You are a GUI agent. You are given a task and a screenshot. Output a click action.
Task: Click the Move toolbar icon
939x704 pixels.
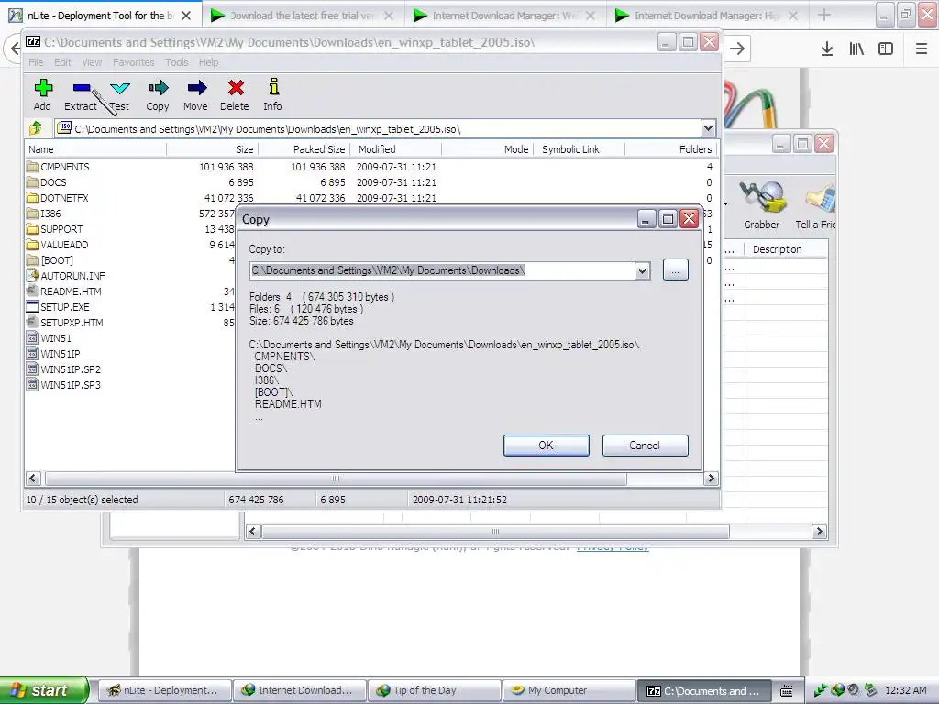[x=196, y=89]
